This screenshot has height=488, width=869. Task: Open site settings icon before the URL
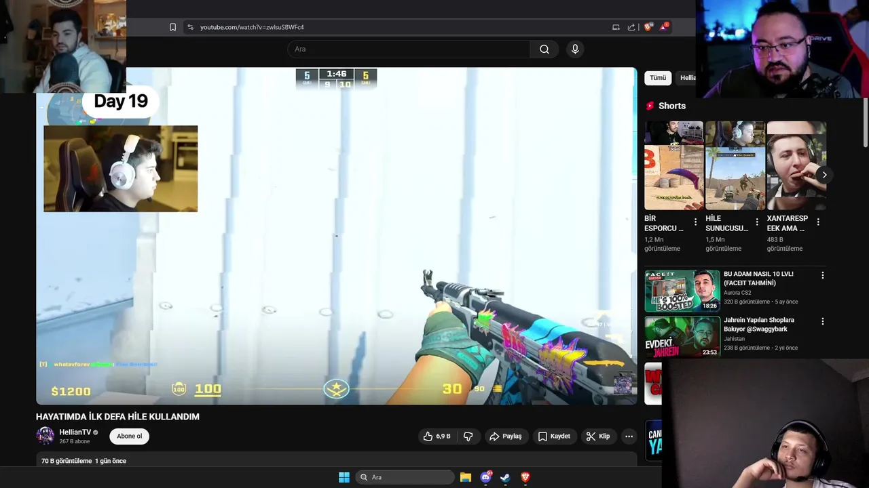pyautogui.click(x=190, y=27)
